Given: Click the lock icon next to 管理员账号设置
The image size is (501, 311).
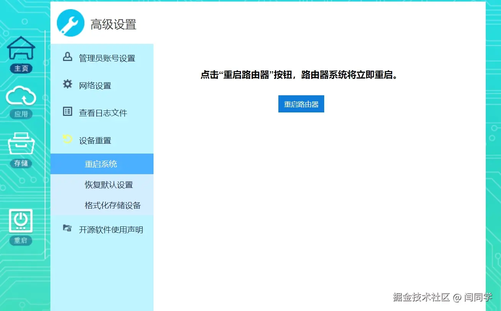Looking at the screenshot, I should tap(67, 57).
